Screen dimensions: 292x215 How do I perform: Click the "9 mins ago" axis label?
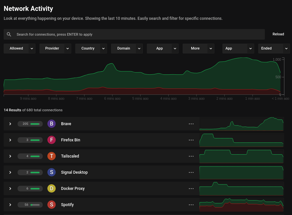[28, 98]
